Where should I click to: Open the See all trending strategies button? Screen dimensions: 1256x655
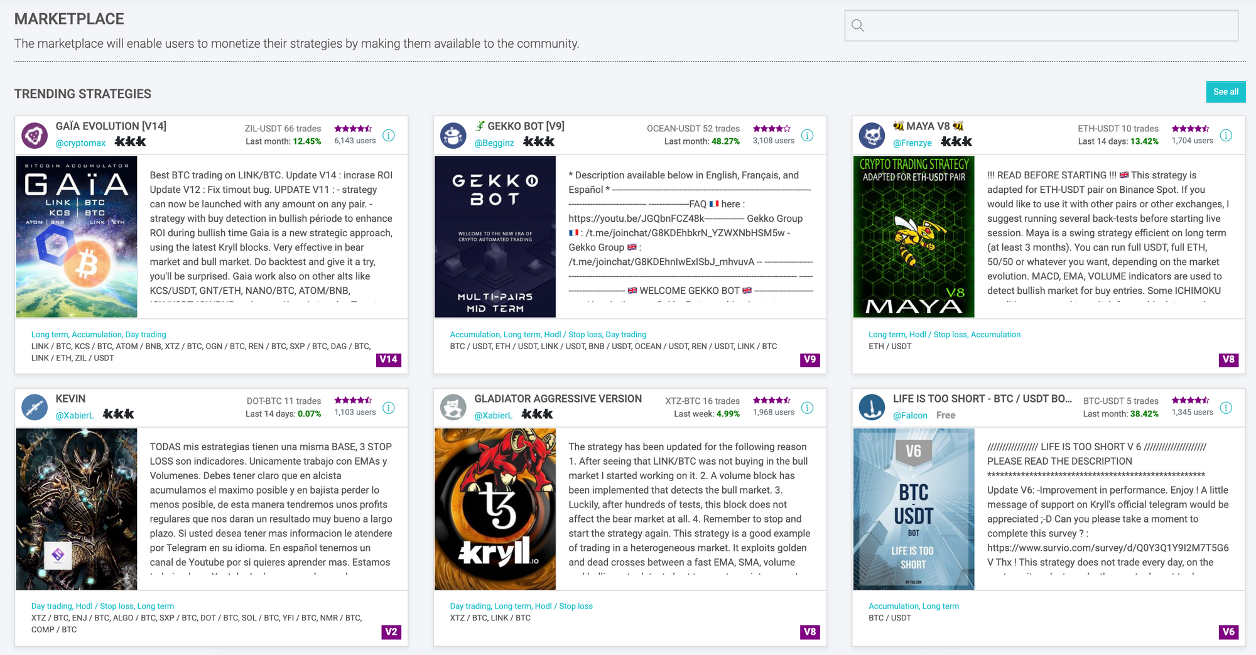[1226, 92]
